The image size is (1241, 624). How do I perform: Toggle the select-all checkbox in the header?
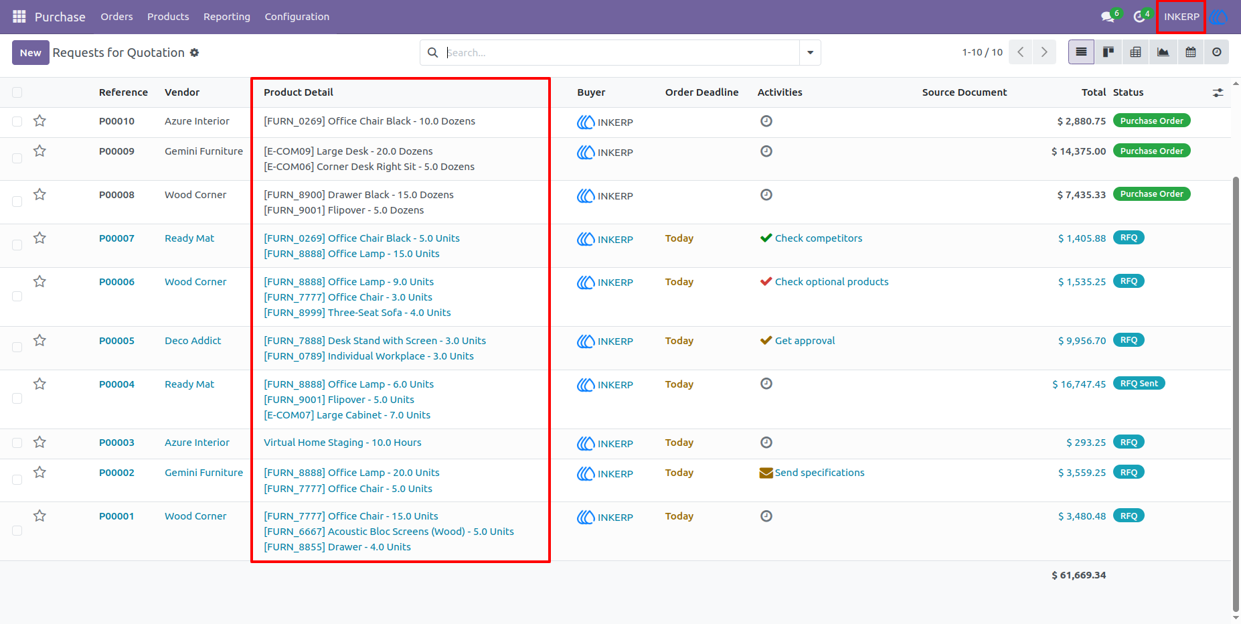[x=17, y=92]
